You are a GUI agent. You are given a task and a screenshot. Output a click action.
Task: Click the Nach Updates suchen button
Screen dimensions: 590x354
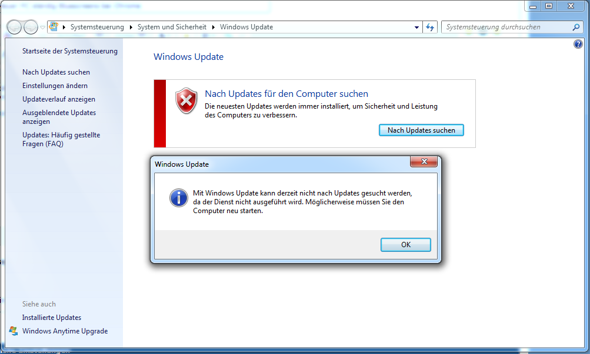pos(421,130)
